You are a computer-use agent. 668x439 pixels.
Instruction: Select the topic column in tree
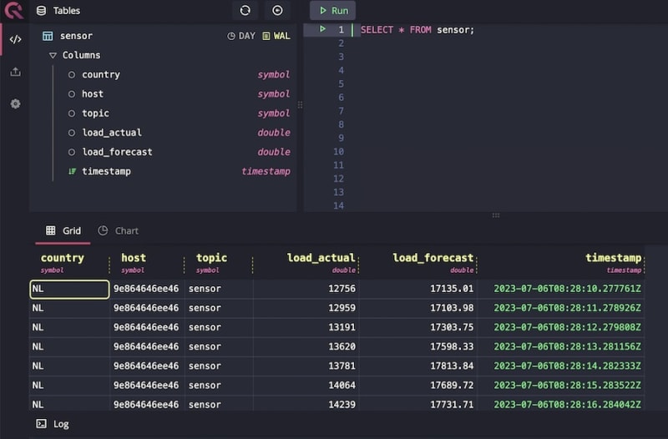[x=95, y=114]
